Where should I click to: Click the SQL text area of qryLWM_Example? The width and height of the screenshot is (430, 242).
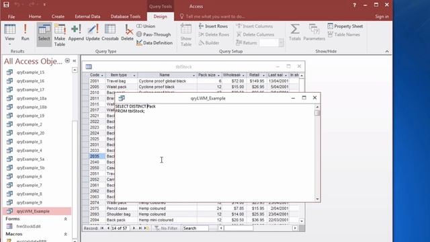[x=215, y=153]
